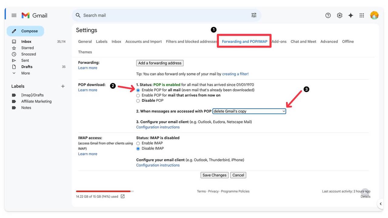The image size is (388, 218).
Task: Open the Notes label
Action: pos(26,108)
